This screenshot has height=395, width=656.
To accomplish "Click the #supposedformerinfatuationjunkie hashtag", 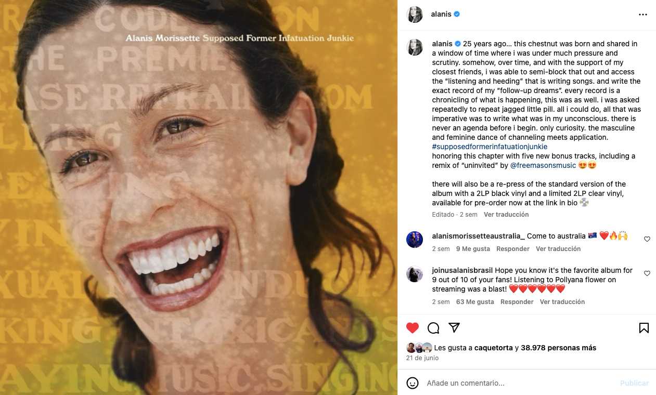I will click(x=490, y=147).
